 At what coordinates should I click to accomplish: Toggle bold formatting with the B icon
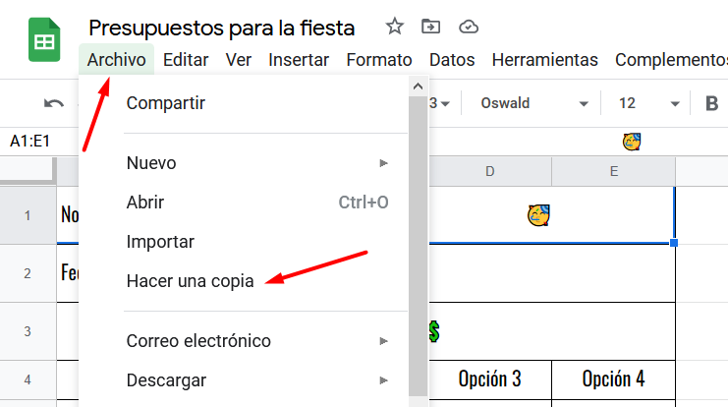[711, 103]
